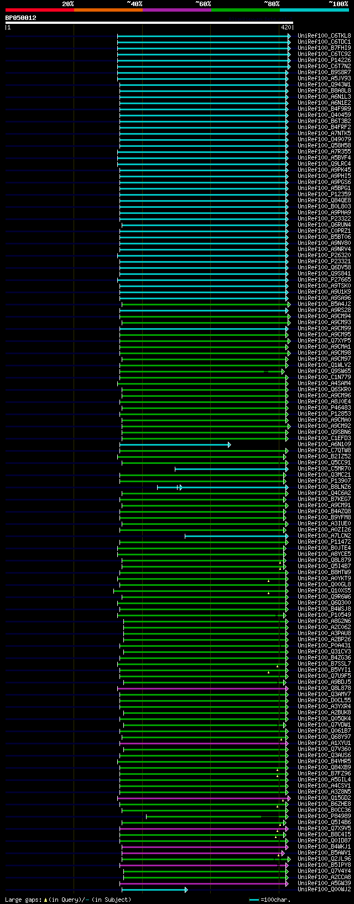The width and height of the screenshot is (354, 904).
Task: Select the UniRef100_Q943W1 label
Action: (x=324, y=84)
